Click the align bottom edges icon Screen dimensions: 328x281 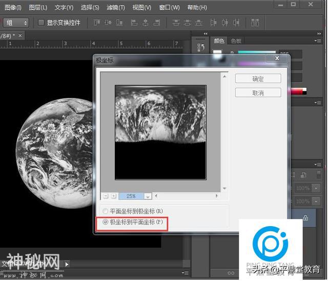(x=119, y=23)
